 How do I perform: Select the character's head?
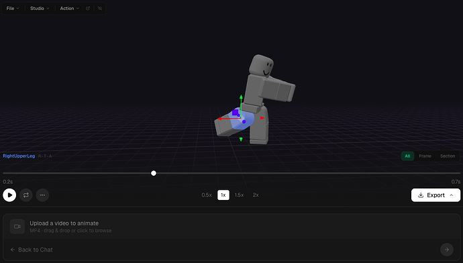[261, 65]
